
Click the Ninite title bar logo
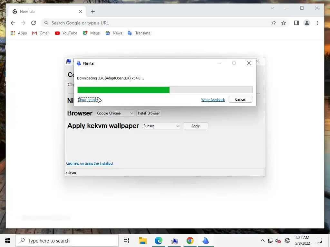(79, 63)
